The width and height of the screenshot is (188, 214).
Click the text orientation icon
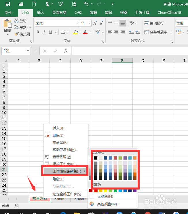[x=132, y=23]
